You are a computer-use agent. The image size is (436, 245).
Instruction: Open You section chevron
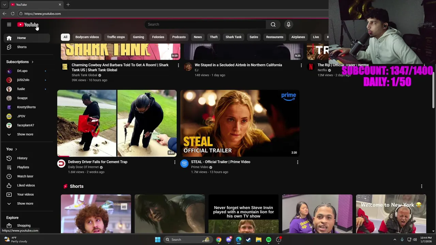tap(16, 149)
